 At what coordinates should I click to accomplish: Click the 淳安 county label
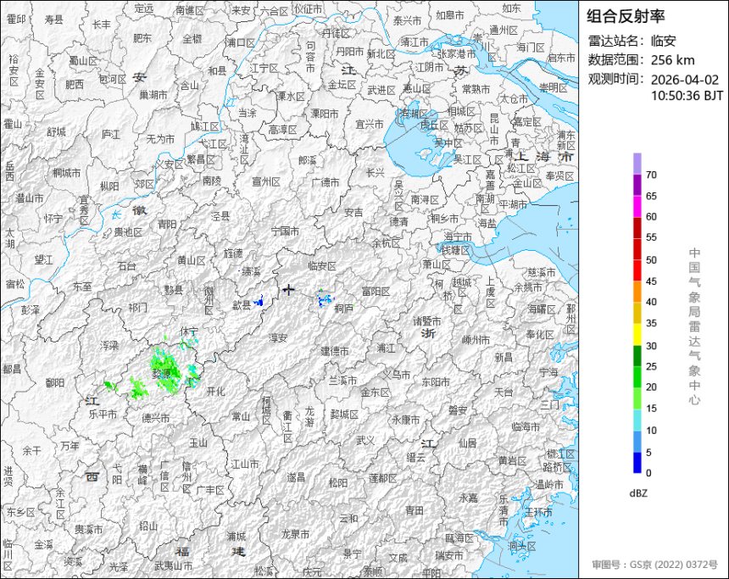278,338
